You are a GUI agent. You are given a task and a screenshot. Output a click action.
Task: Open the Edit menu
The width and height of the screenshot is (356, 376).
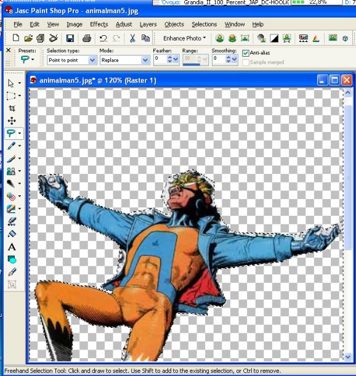click(34, 25)
